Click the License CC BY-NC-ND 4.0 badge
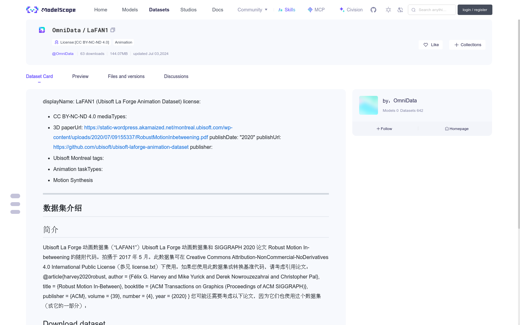520x325 pixels. coord(82,42)
